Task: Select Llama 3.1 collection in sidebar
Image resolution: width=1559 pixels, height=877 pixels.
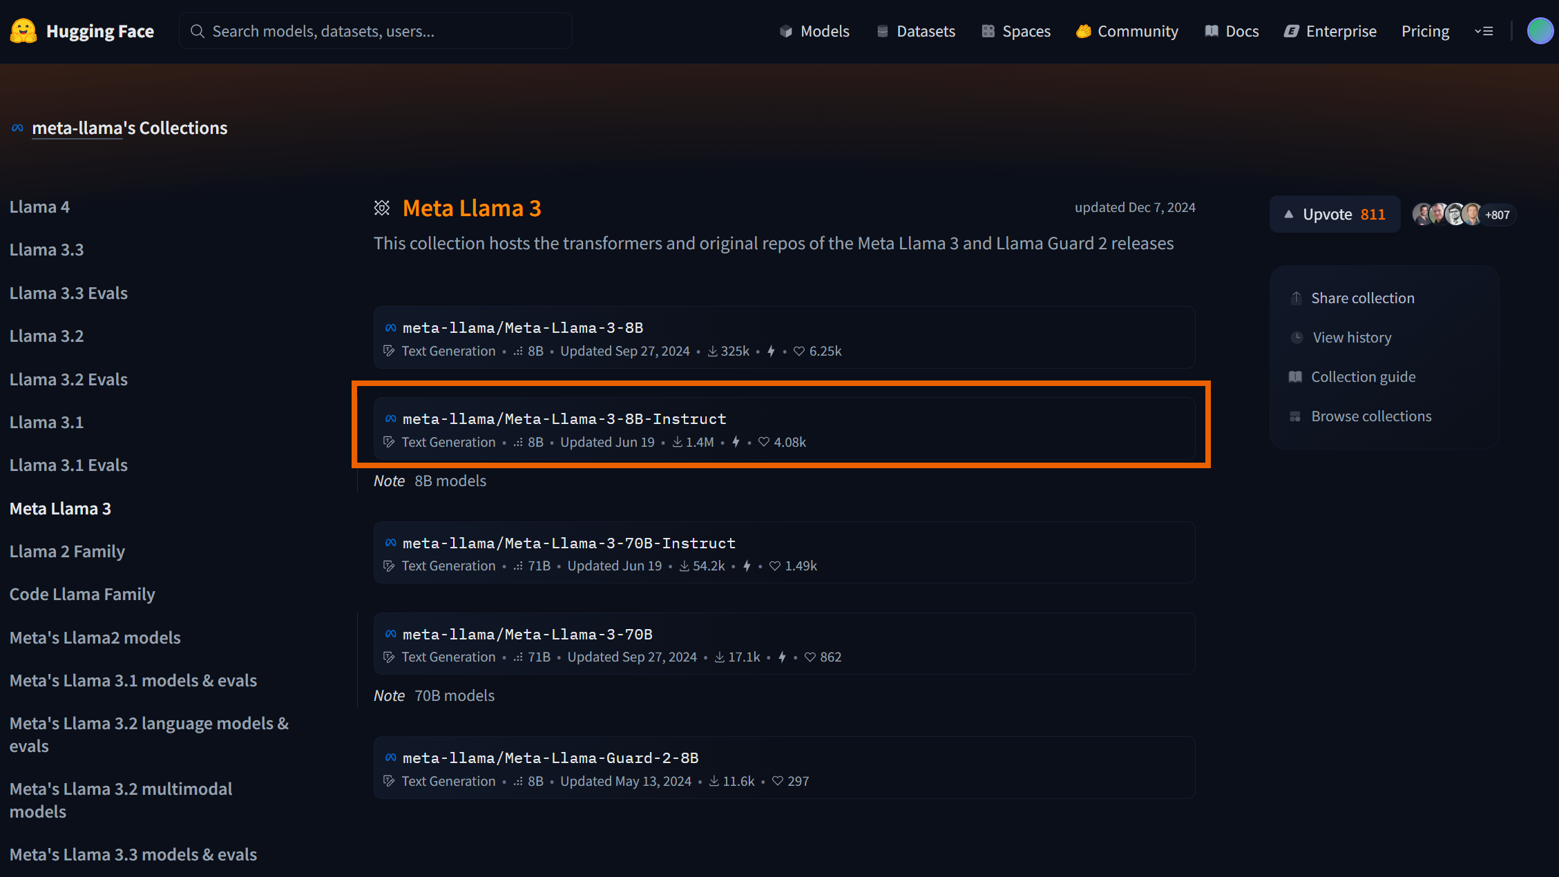Action: (x=46, y=422)
